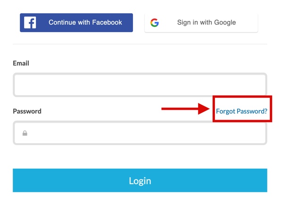Continue with Facebook button text

[85, 23]
